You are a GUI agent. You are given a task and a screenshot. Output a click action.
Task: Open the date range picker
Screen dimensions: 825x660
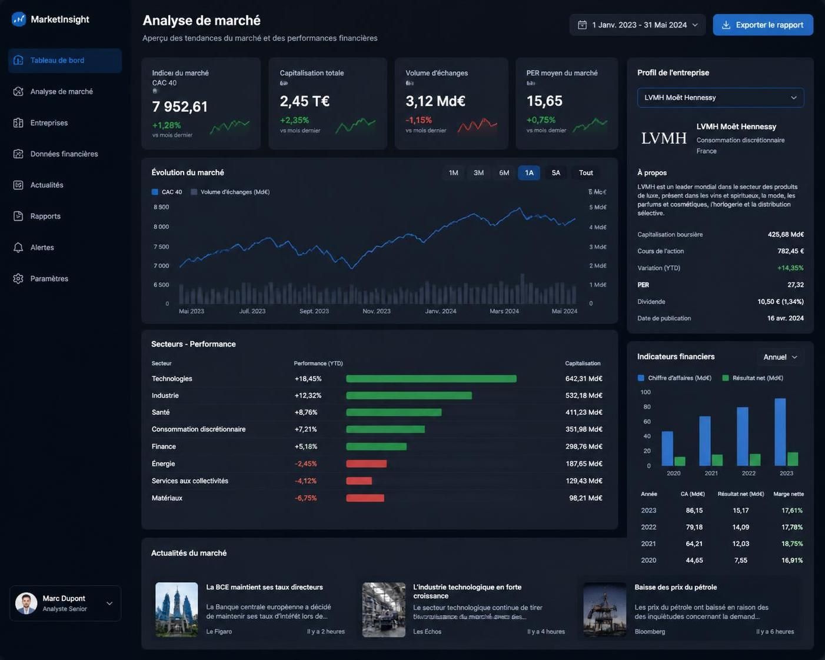(637, 25)
